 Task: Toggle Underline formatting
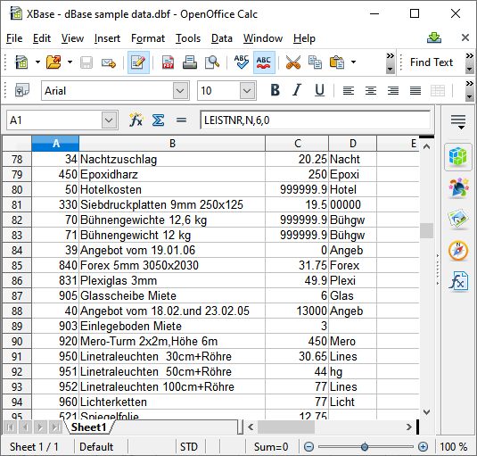(x=319, y=90)
